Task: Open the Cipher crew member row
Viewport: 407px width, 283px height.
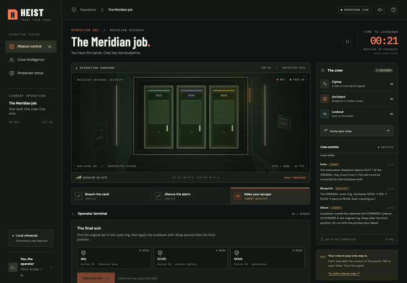Action: point(357,84)
